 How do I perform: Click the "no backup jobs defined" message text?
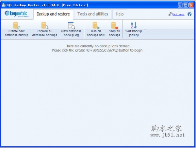(98, 46)
